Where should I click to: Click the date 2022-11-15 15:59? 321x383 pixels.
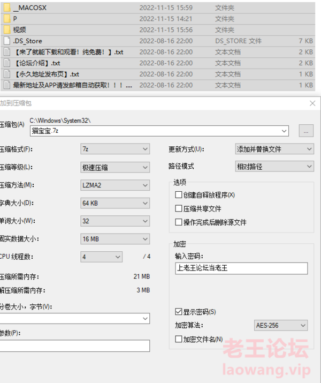click(166, 8)
